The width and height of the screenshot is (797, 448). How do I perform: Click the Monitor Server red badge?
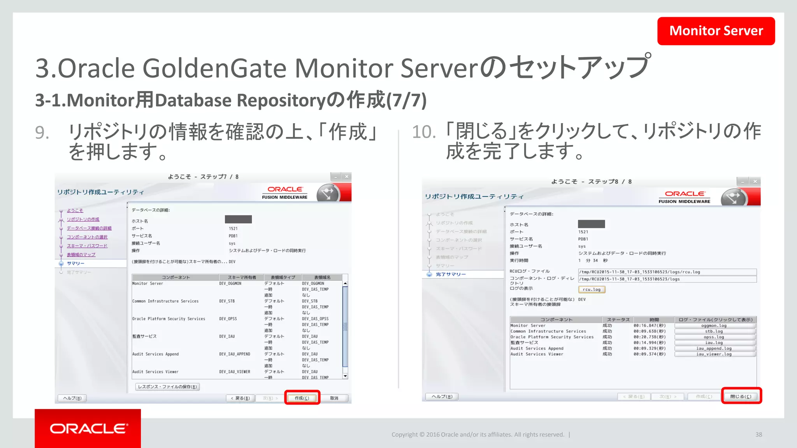716,31
